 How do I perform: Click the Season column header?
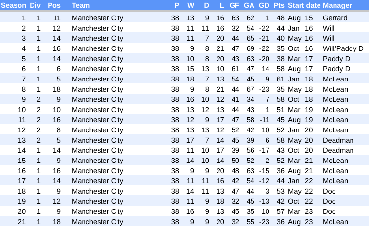click(14, 5)
